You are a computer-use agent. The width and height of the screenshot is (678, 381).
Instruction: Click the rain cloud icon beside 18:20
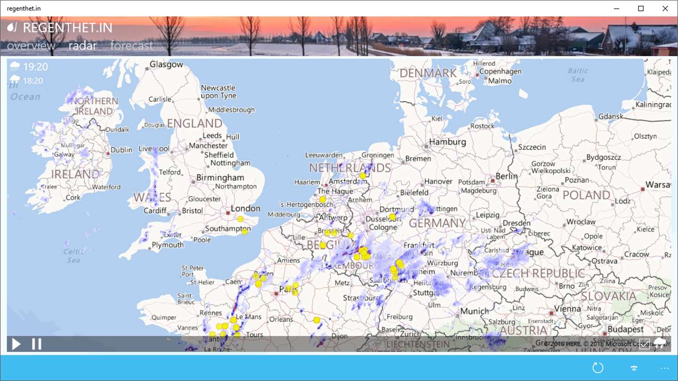15,79
